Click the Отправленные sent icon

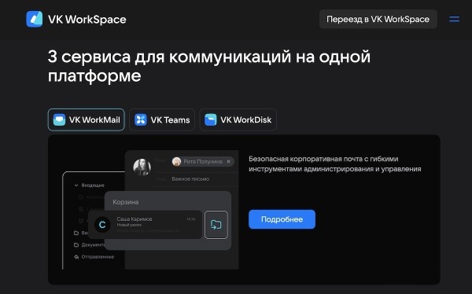click(76, 257)
